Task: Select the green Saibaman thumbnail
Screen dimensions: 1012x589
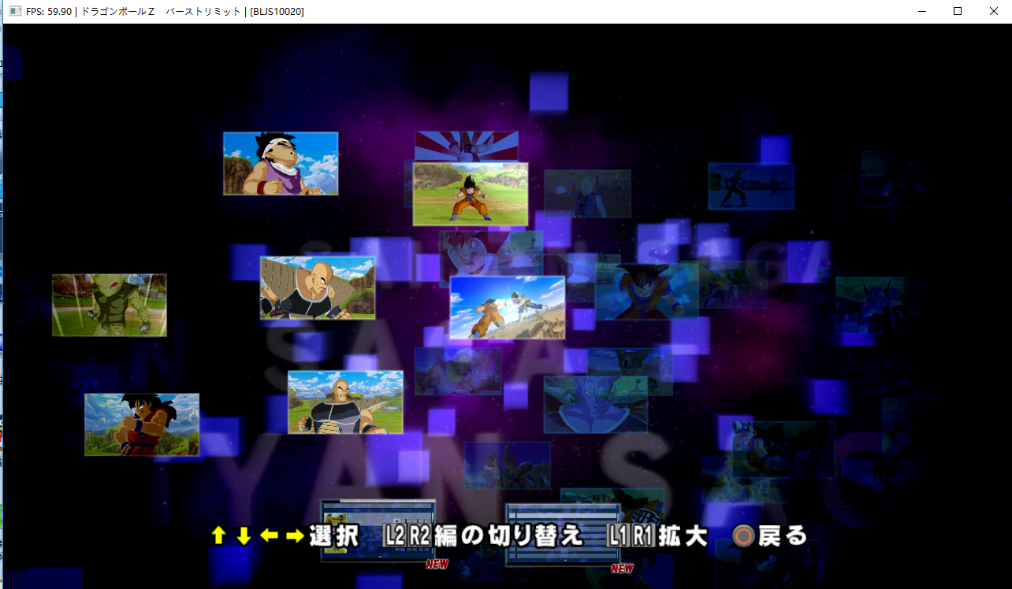Action: coord(110,305)
